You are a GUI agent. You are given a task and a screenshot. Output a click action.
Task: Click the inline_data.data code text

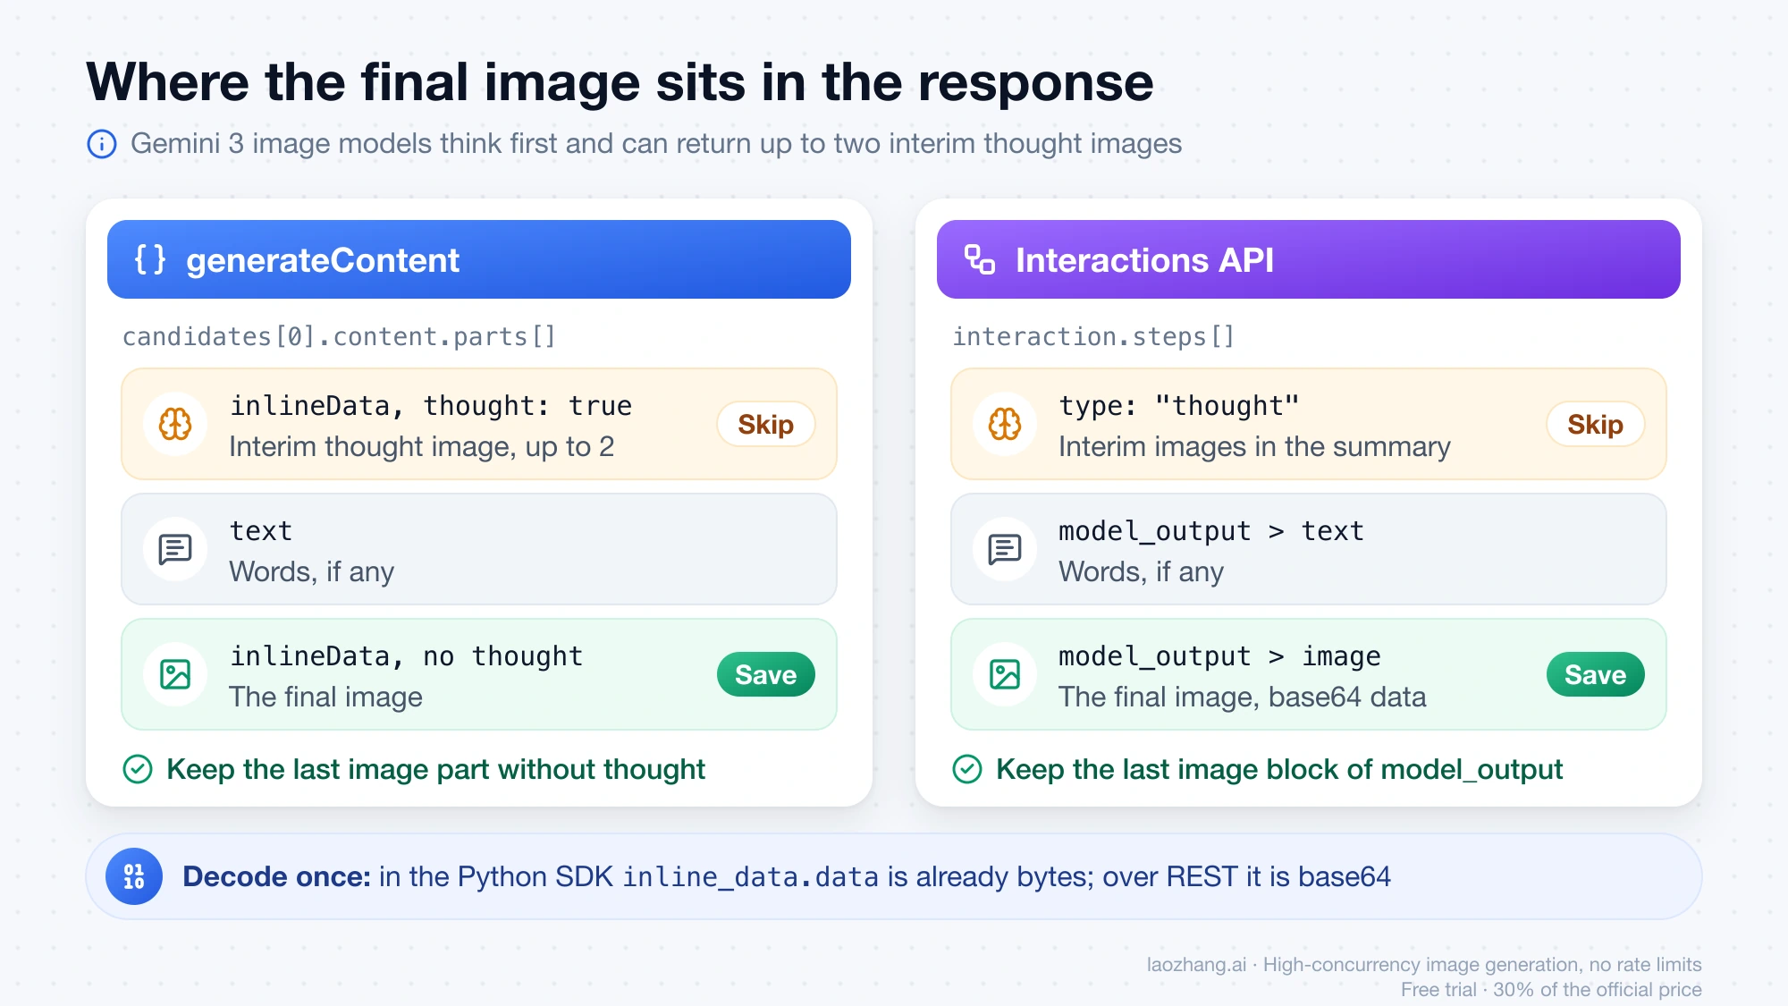click(751, 877)
